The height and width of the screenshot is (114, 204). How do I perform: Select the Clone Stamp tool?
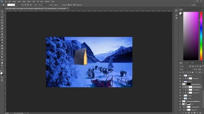(x=2, y=34)
